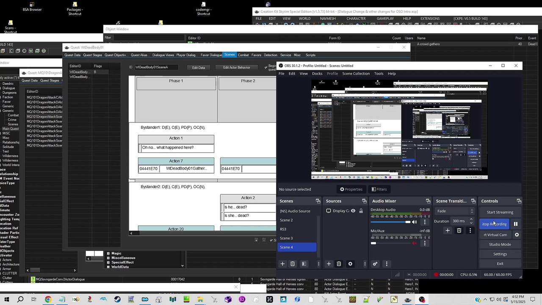Undock the Controls panel
The width and height of the screenshot is (542, 305).
[519, 201]
